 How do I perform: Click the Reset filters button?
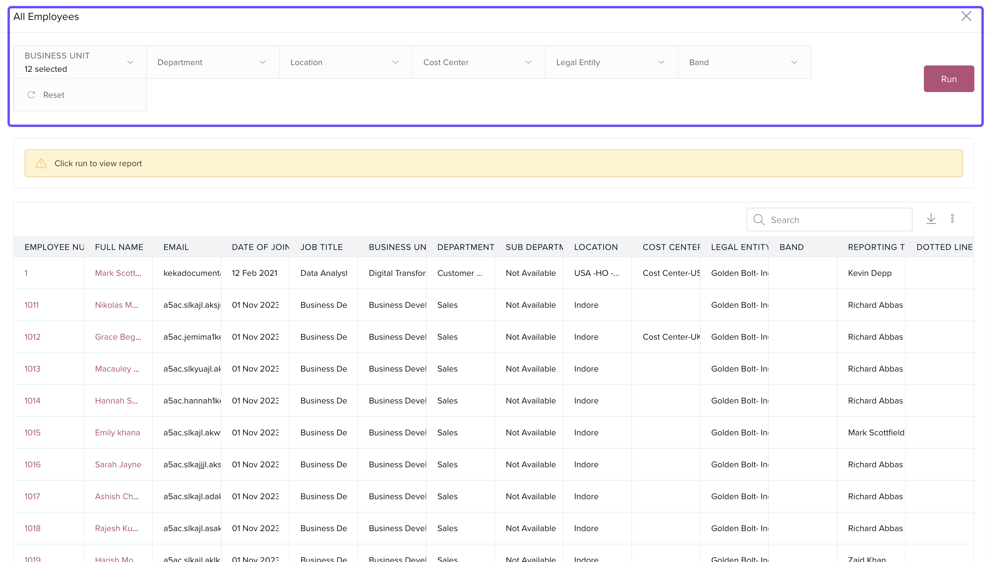[53, 95]
